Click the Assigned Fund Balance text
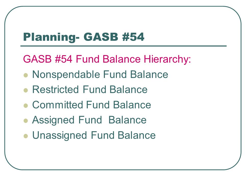The height and width of the screenshot is (184, 245). [x=89, y=120]
